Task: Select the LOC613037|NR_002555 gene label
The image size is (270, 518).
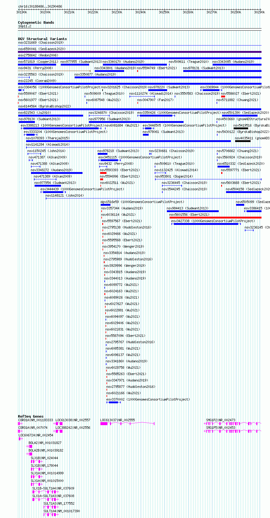Action: click(x=118, y=420)
